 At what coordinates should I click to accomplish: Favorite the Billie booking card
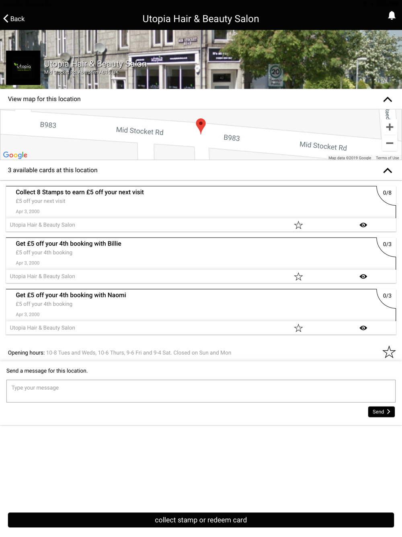[298, 277]
